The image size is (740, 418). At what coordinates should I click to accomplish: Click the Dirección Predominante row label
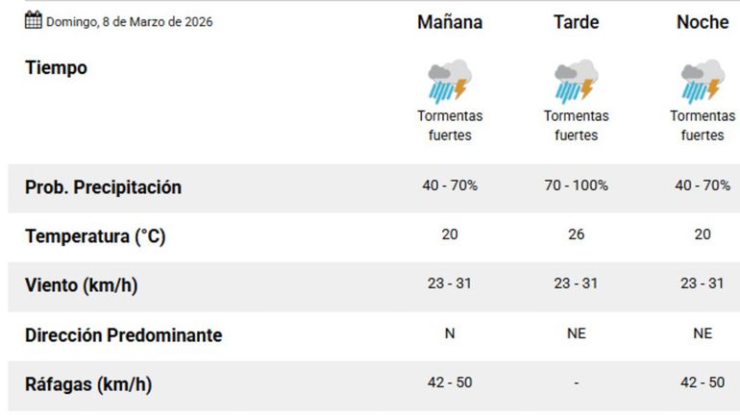click(123, 335)
